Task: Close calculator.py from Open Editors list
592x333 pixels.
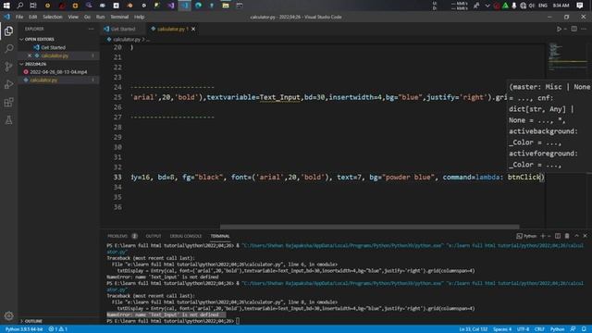Action: click(30, 55)
